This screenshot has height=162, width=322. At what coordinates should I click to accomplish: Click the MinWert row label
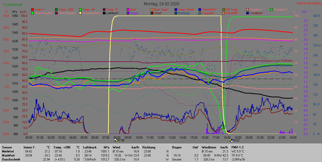8,151
